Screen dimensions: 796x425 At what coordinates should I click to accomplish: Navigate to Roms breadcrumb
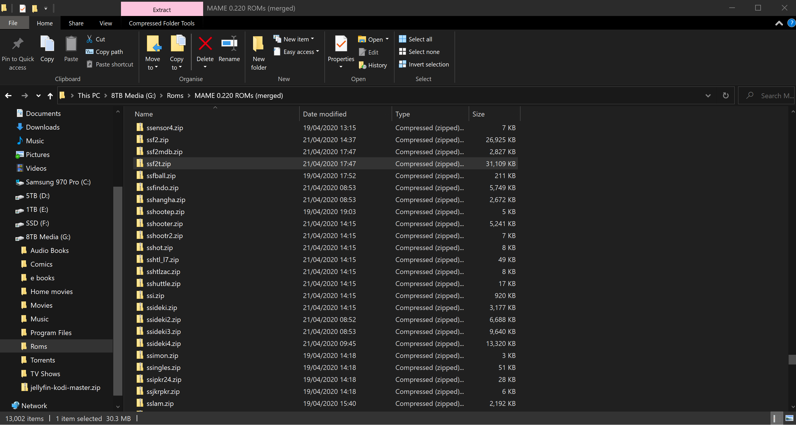pos(175,96)
